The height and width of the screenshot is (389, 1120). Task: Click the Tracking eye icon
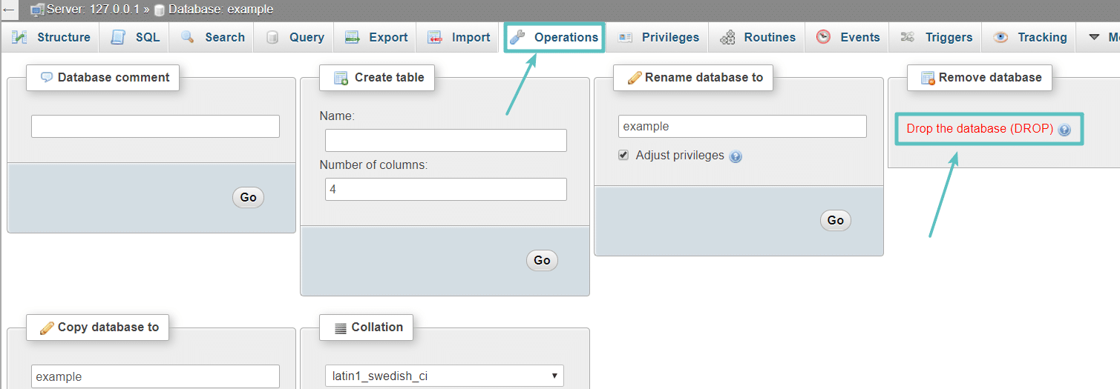(1001, 37)
